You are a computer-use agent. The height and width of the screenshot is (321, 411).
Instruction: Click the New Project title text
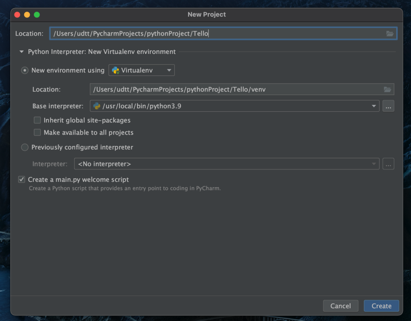coord(206,14)
